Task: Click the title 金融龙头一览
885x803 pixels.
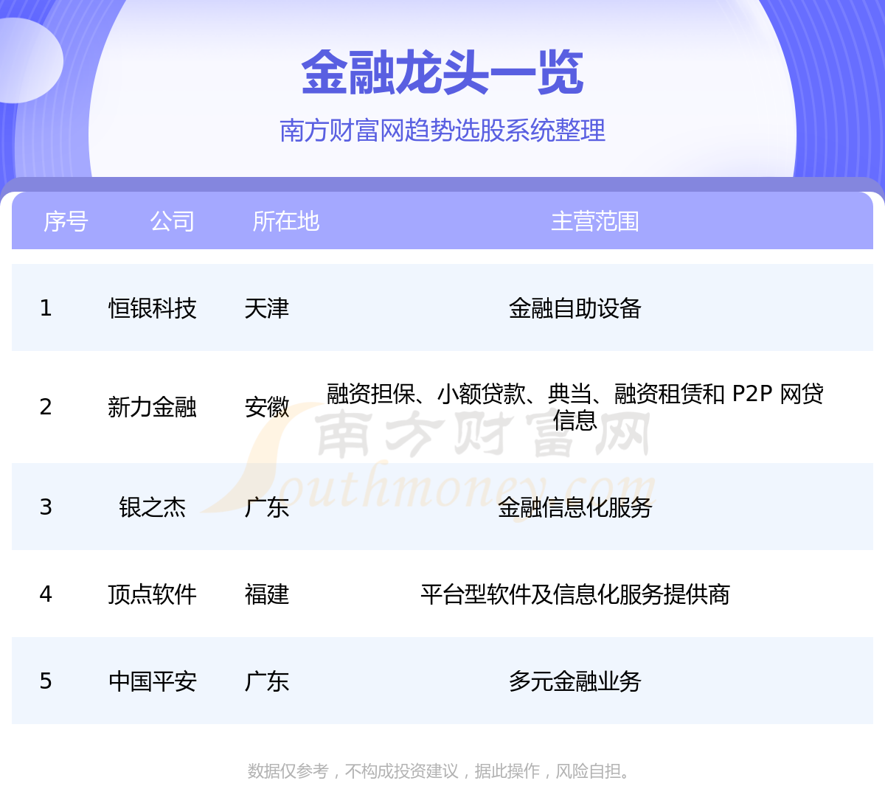Action: pyautogui.click(x=442, y=73)
